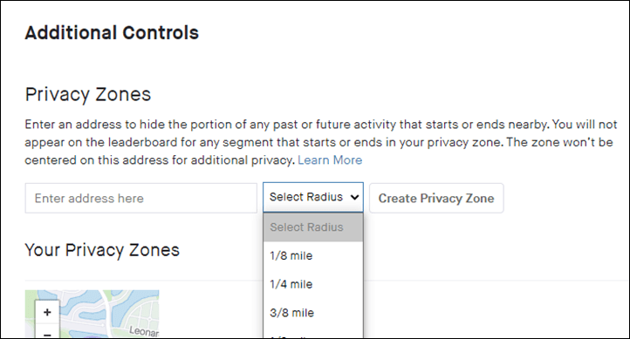The width and height of the screenshot is (630, 339).
Task: Choose the 1/8 mile radius option
Action: coord(313,255)
